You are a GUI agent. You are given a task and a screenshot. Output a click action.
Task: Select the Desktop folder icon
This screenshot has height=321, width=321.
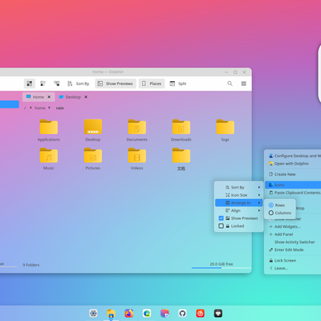(x=93, y=127)
